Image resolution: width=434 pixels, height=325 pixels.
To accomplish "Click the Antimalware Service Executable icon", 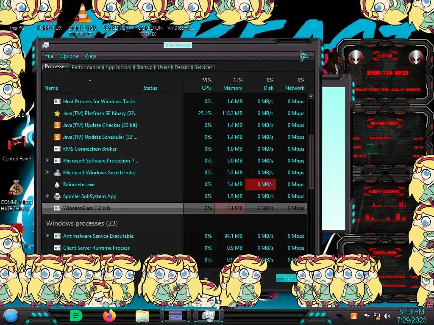I will 57,236.
